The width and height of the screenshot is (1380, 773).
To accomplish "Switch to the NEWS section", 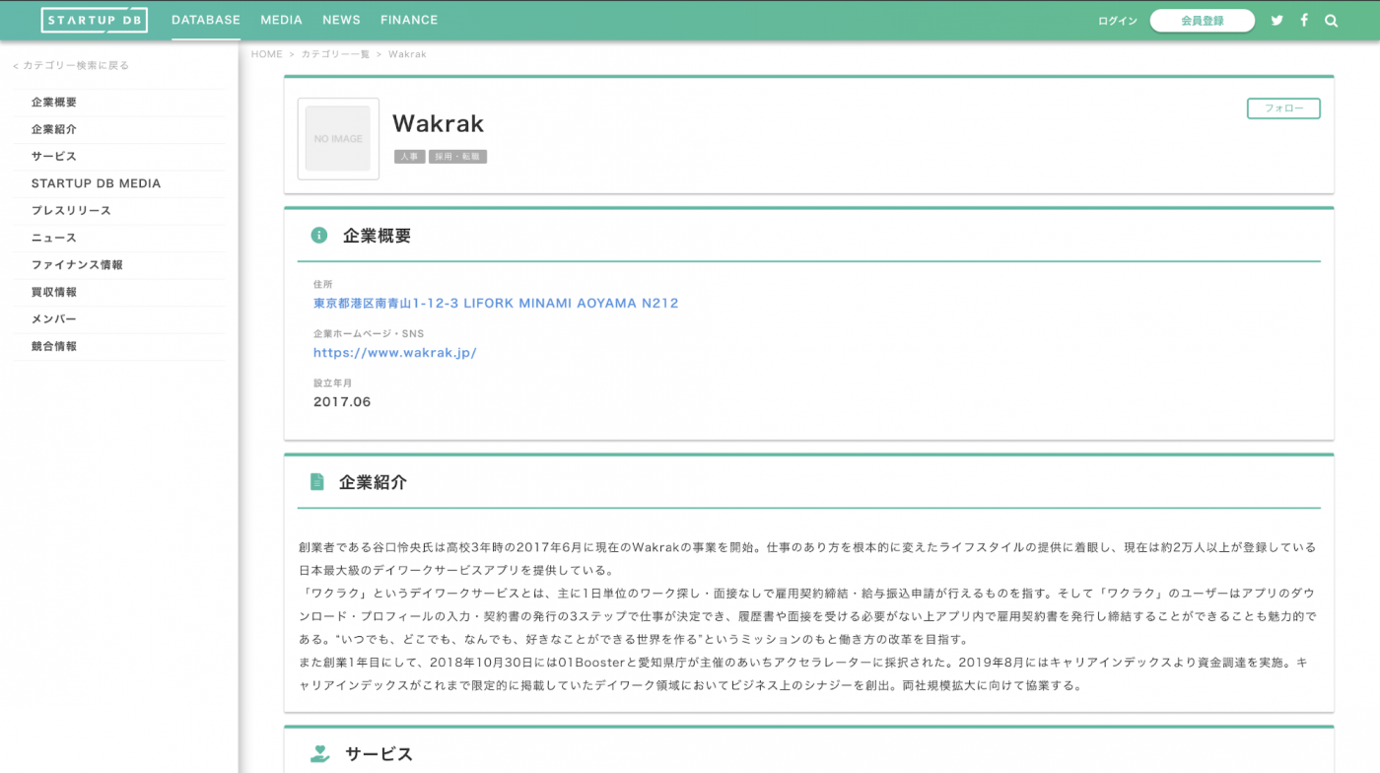I will pyautogui.click(x=341, y=20).
